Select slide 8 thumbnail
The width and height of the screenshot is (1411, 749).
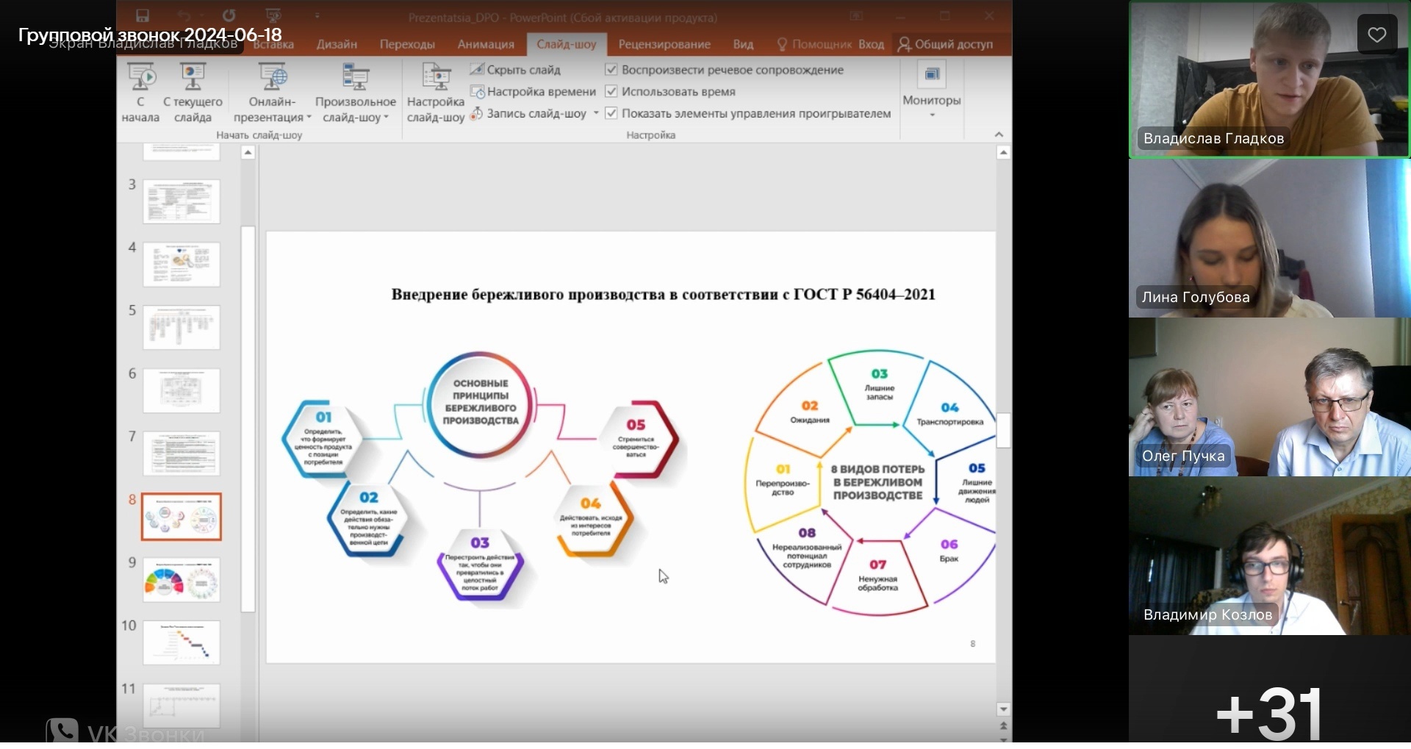click(x=182, y=517)
